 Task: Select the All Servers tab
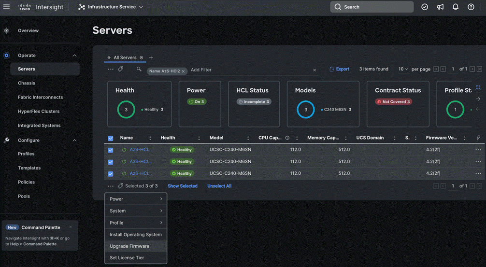(125, 57)
